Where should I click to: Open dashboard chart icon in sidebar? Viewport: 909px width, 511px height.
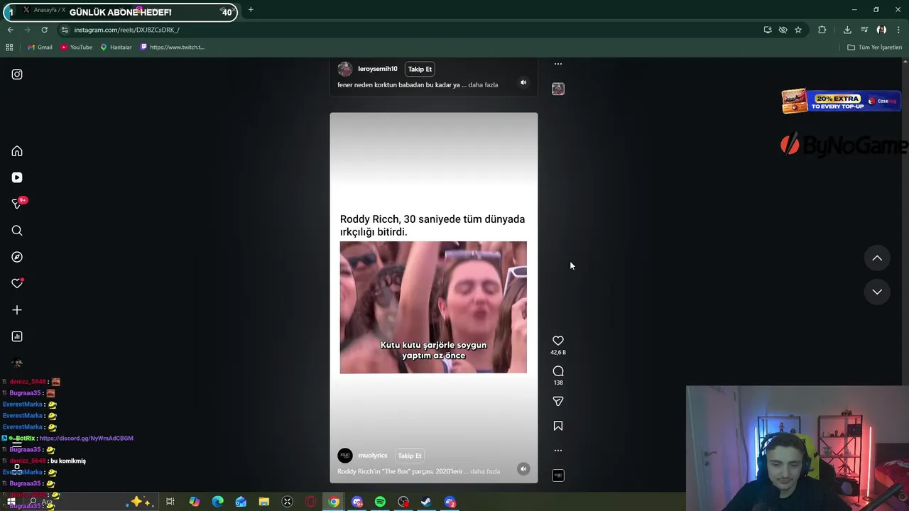tap(17, 336)
